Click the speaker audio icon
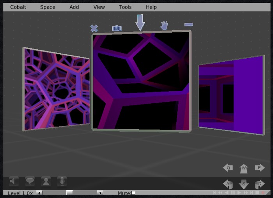Viewport: 273px width, 198px height. [x=14, y=181]
